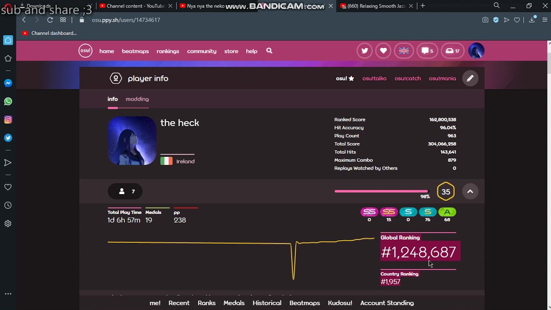Open the help menu

(251, 51)
